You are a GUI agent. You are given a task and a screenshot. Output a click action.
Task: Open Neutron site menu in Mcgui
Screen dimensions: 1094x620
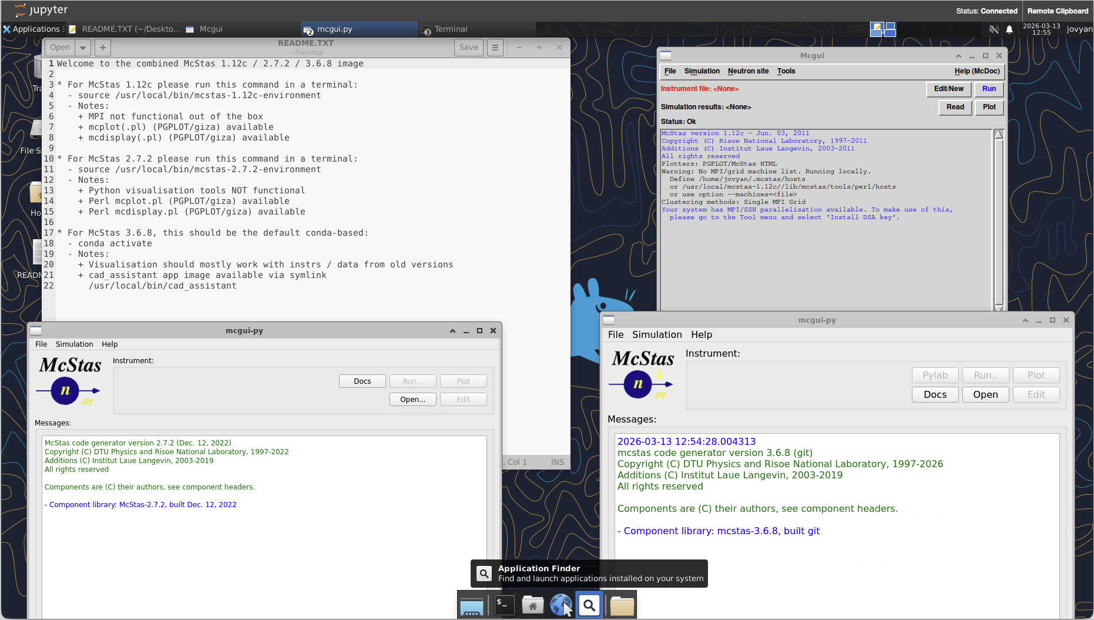point(748,71)
